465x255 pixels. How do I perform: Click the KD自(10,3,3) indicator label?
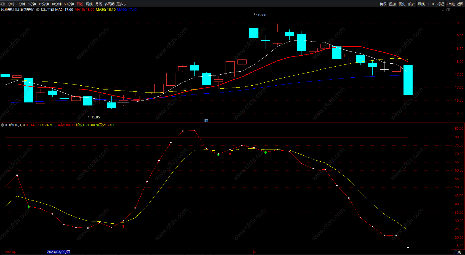point(15,125)
